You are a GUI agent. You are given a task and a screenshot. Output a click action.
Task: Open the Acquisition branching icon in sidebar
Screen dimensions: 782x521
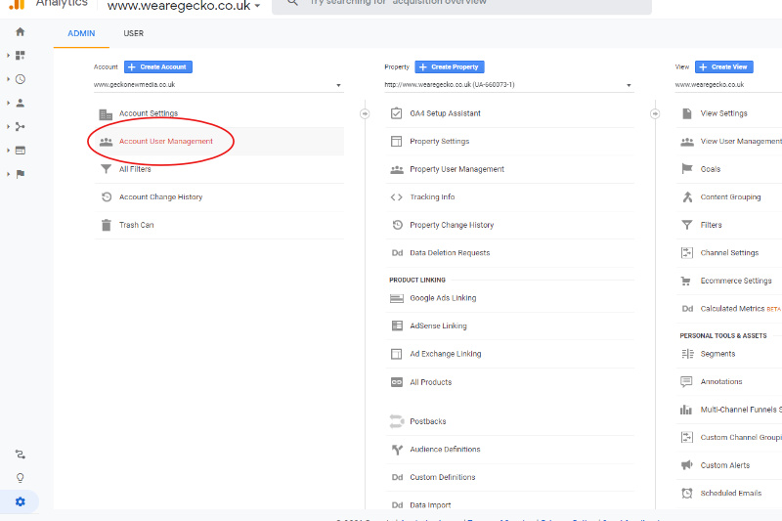pos(20,127)
